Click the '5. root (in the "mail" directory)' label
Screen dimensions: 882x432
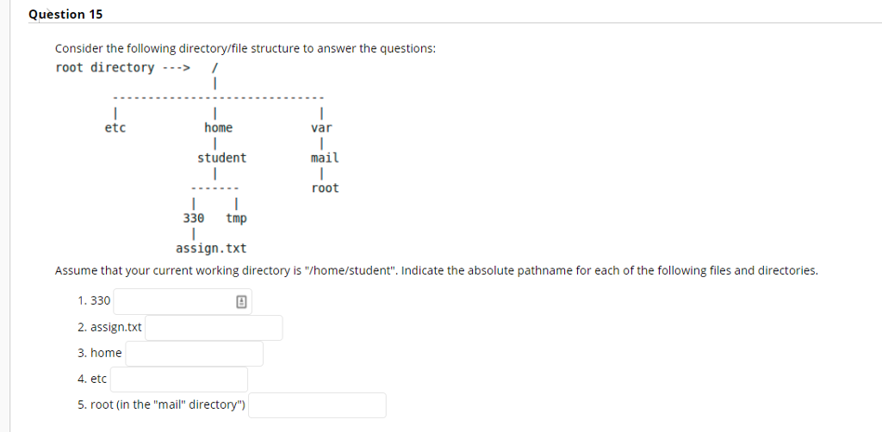click(161, 404)
